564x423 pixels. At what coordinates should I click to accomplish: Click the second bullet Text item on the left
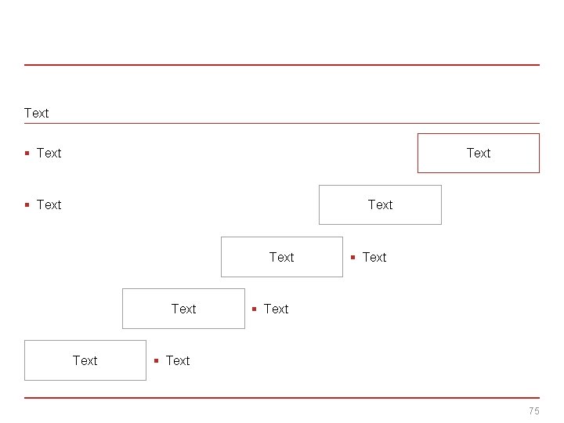[x=49, y=204]
